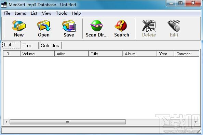
Task: Switch to the List tab
Action: (12, 45)
